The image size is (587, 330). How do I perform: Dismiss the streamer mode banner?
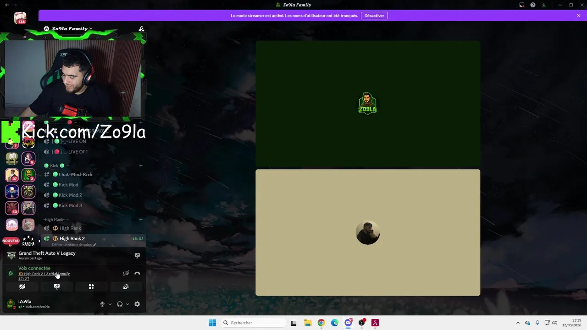pyautogui.click(x=579, y=16)
